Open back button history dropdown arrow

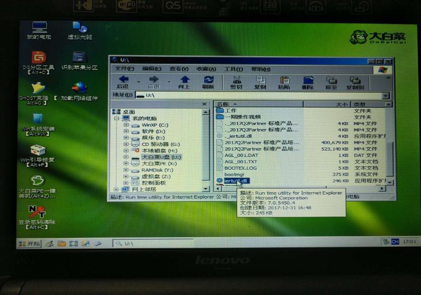tap(138, 82)
